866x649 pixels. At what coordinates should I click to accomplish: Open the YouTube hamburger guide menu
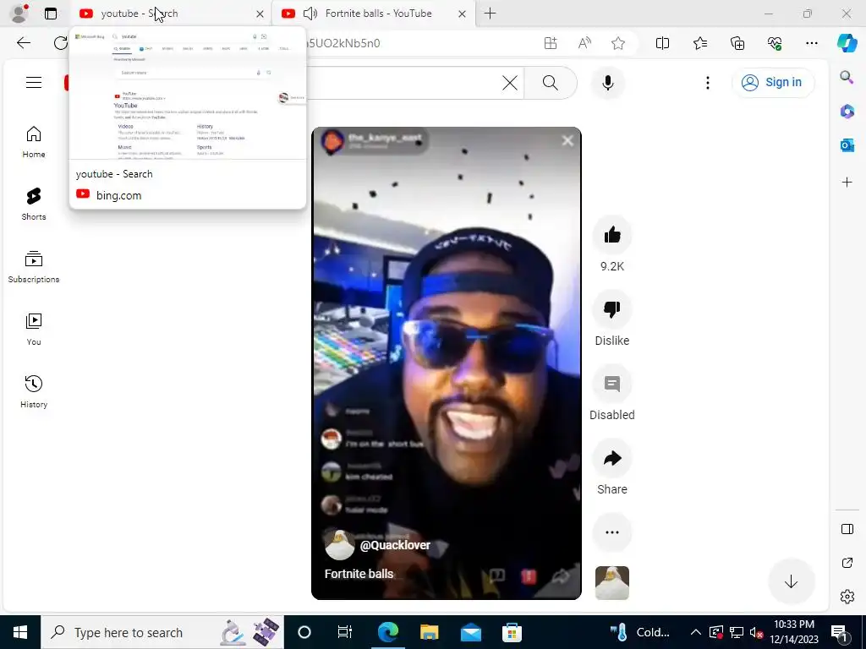click(x=34, y=83)
